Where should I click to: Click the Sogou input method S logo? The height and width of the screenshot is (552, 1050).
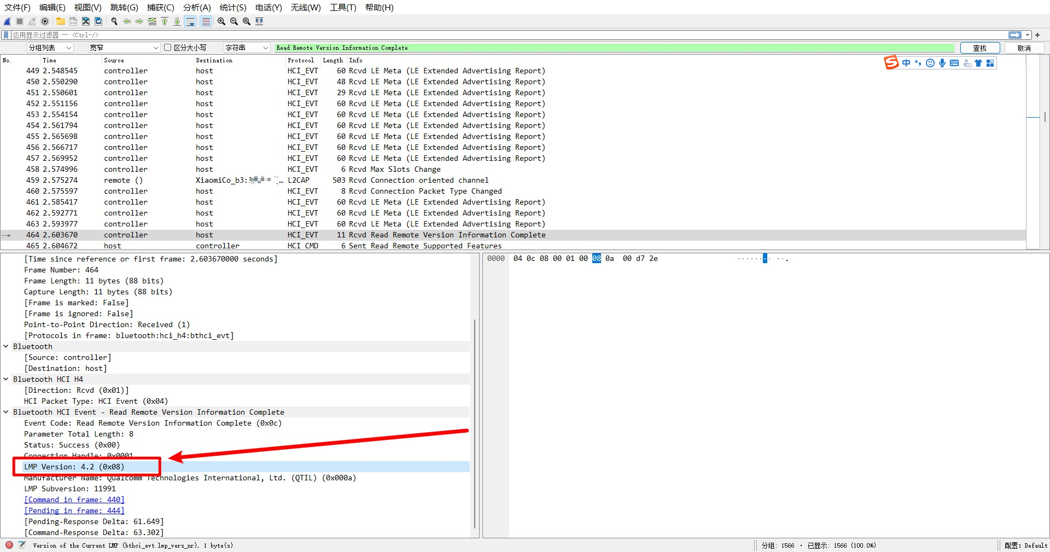pos(891,62)
